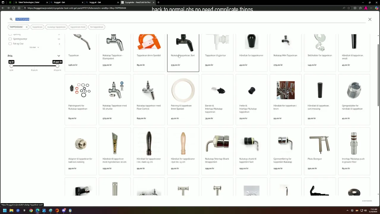
Task: Open Nukatap tappekran med Flow Control
Action: tap(149, 100)
